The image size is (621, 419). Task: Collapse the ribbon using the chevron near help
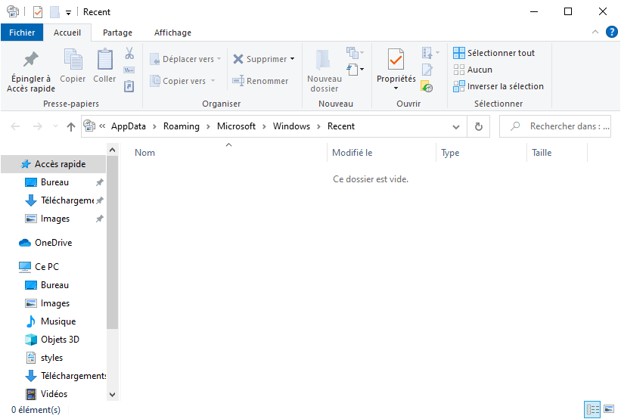[x=595, y=33]
